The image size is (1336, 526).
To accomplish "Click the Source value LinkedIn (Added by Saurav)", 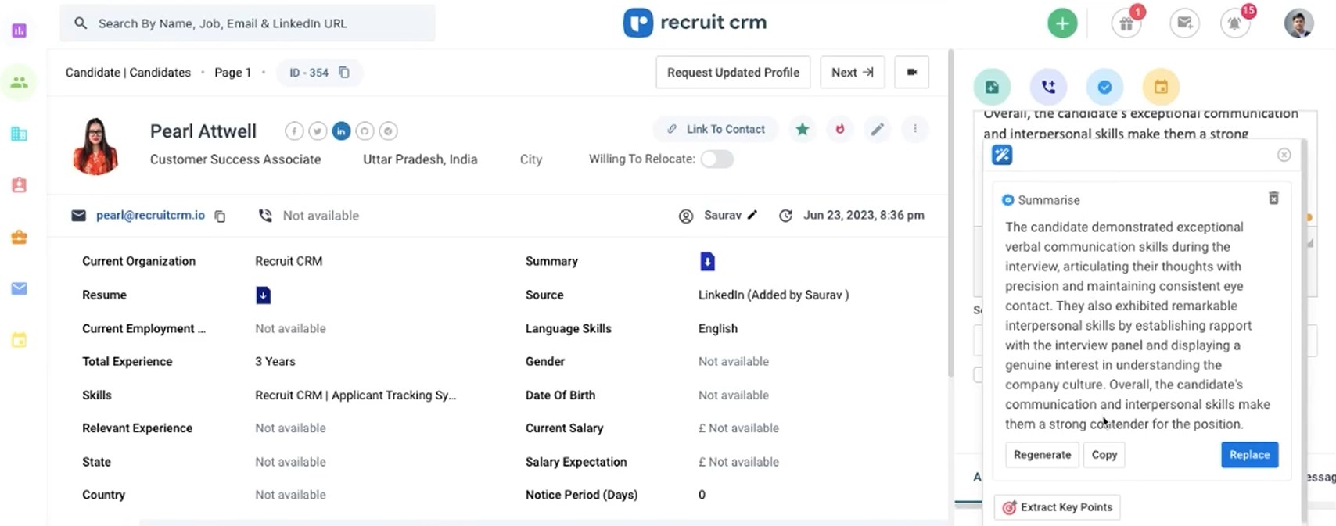I will 774,295.
